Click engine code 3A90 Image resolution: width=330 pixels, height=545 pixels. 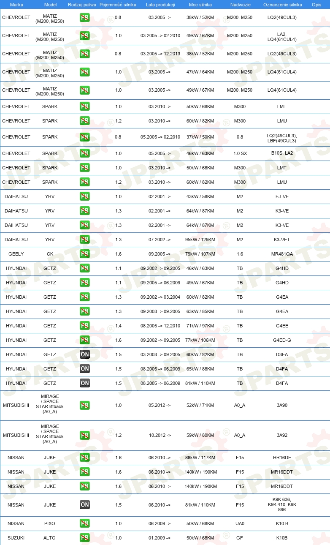click(x=282, y=406)
